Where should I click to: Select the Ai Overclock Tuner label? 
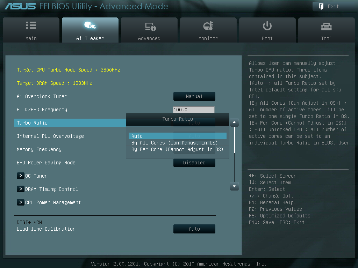pyautogui.click(x=42, y=96)
